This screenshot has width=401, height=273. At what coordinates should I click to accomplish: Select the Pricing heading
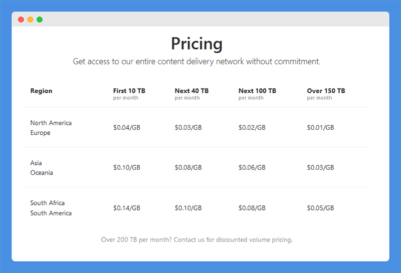[196, 44]
